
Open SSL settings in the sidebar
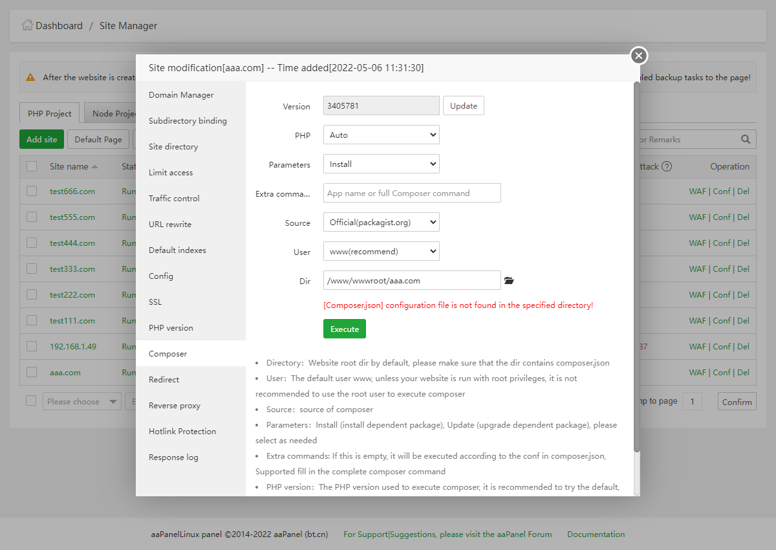coord(155,302)
